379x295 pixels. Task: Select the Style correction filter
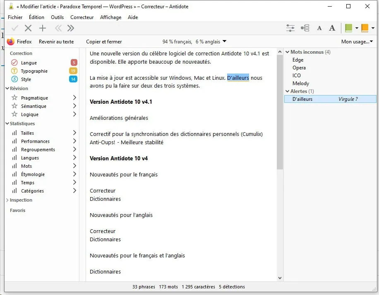pyautogui.click(x=26, y=79)
